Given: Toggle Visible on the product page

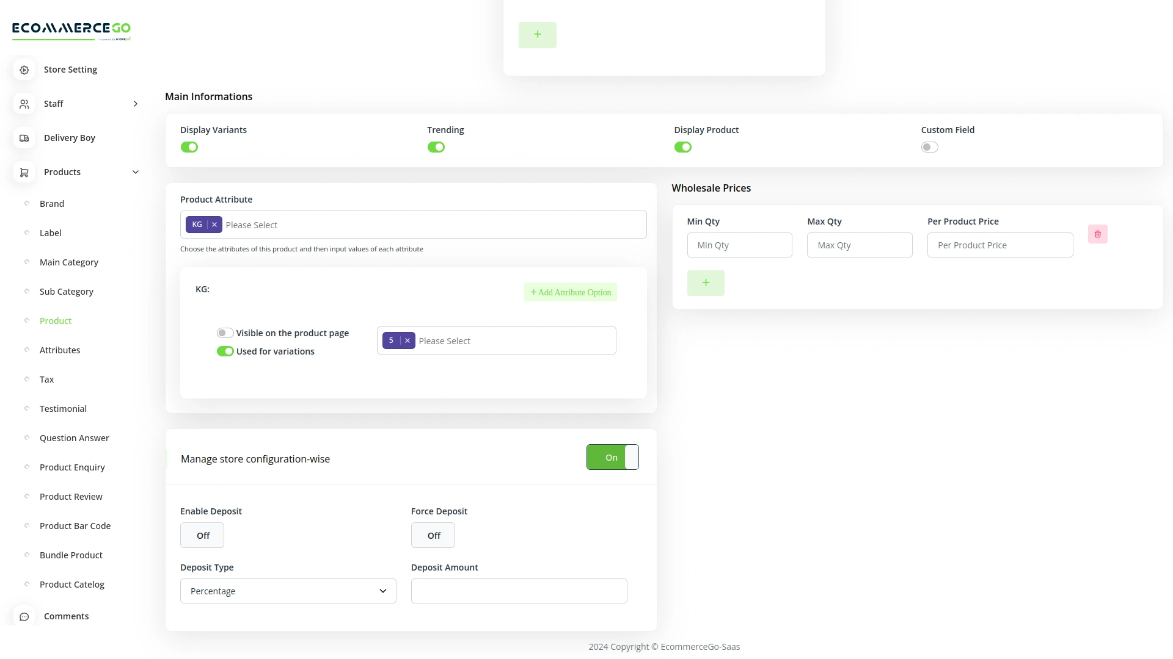Looking at the screenshot, I should (225, 333).
